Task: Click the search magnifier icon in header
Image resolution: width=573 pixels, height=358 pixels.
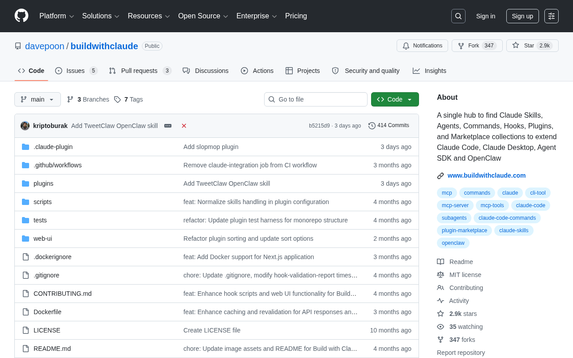Action: 458,16
